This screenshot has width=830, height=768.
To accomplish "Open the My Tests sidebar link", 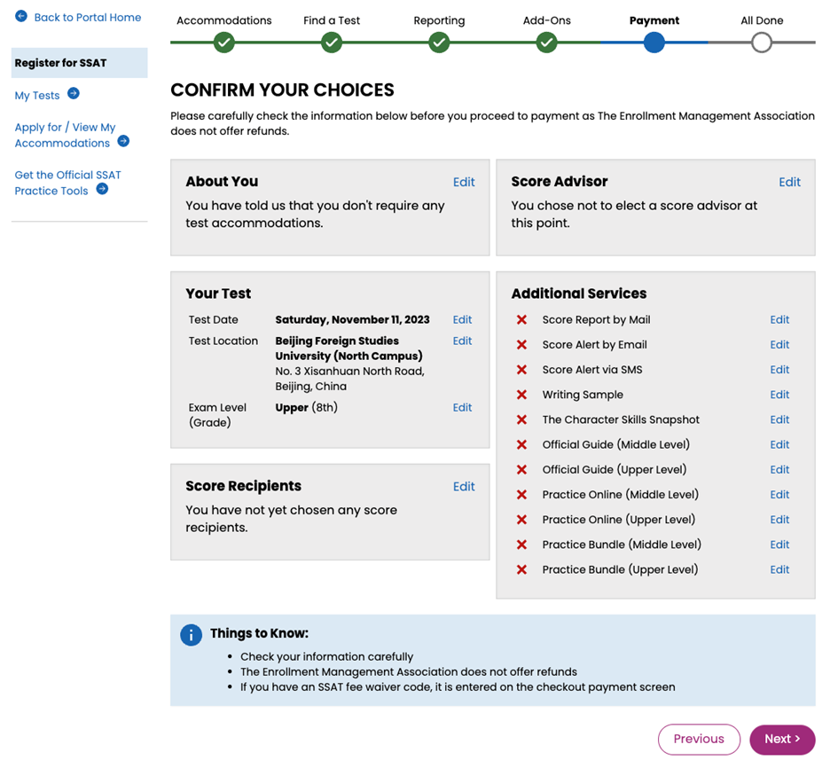I will point(37,96).
